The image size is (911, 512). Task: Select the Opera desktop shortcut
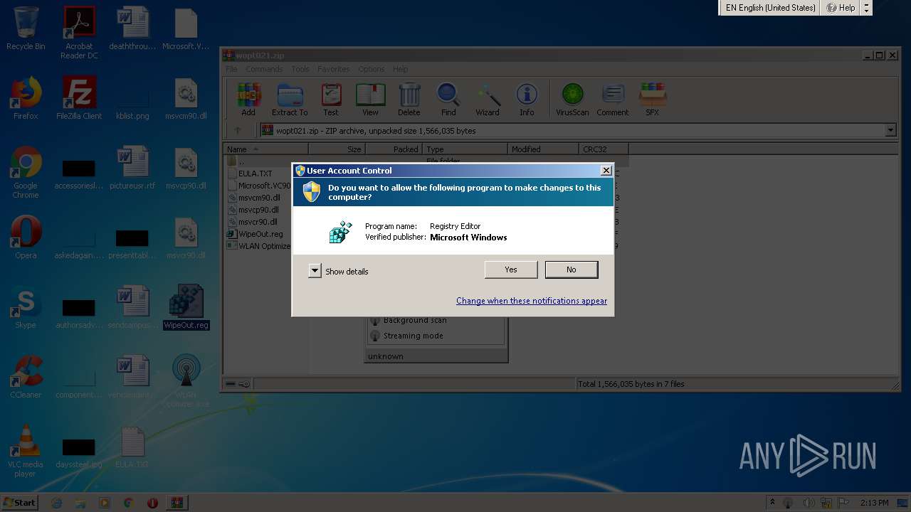coord(26,238)
